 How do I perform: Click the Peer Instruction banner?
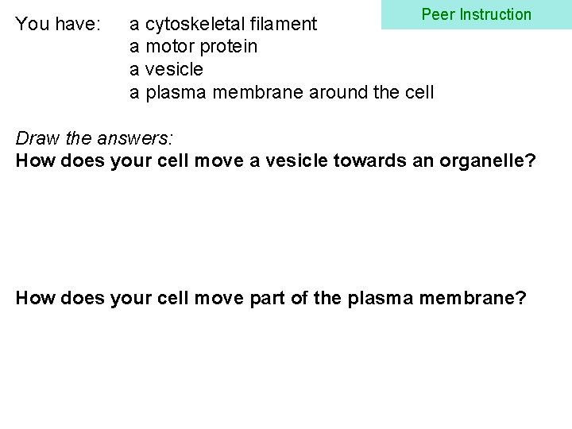click(477, 14)
